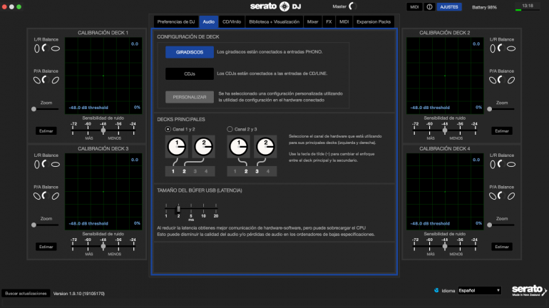Select the Canal 1 y 2 radio button
Image resolution: width=549 pixels, height=308 pixels.
168,129
